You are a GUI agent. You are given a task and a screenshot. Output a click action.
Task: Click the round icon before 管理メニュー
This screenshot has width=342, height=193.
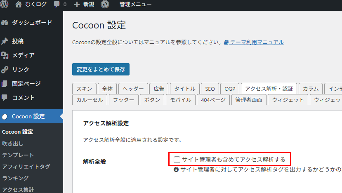tap(105, 4)
